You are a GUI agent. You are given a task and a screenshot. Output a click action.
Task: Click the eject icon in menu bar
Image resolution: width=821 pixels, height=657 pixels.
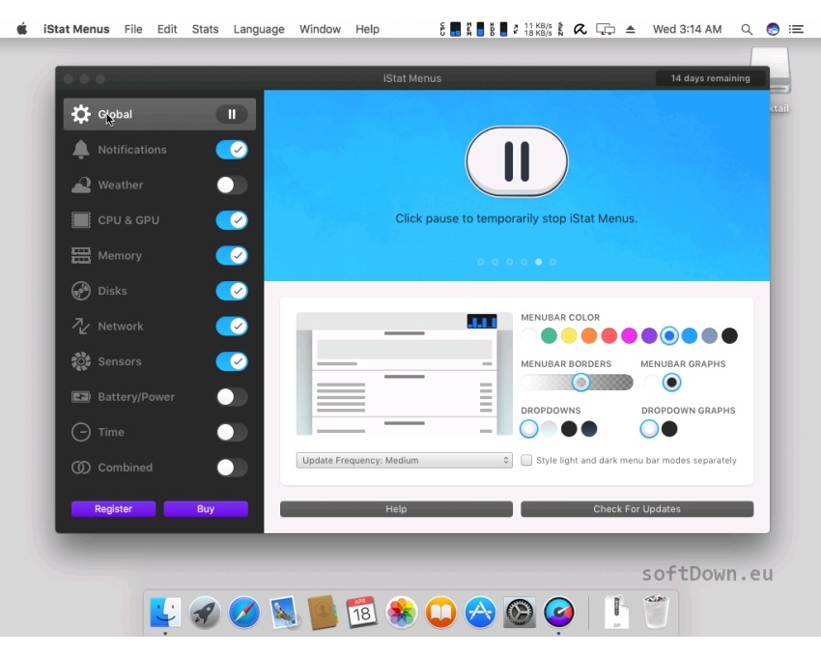(631, 29)
